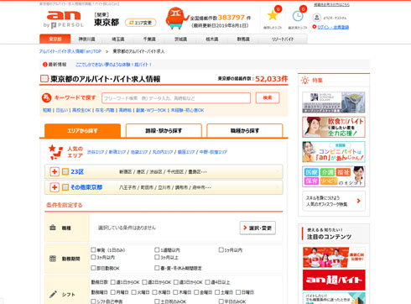This screenshot has width=411, height=304.
Task: Open the 最新CM commercial banner
Action: [x=334, y=257]
